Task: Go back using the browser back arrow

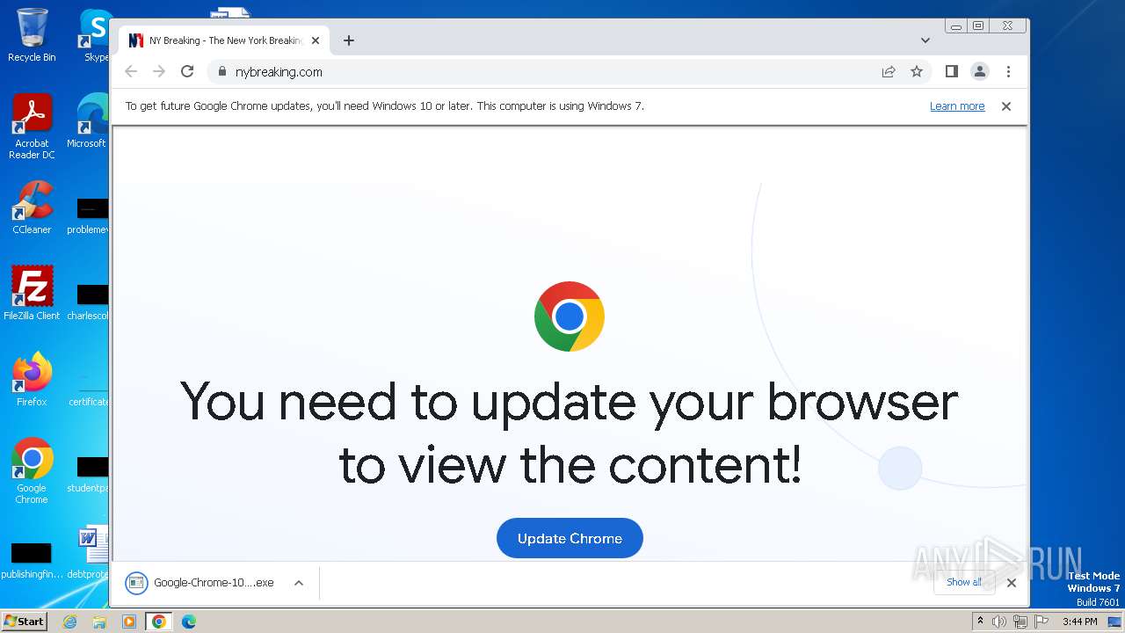Action: click(131, 72)
